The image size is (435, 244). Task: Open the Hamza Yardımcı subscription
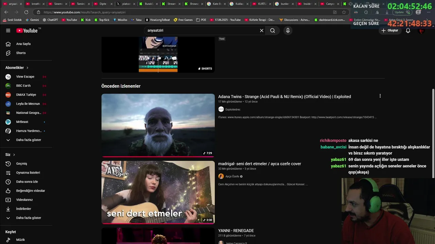click(26, 131)
